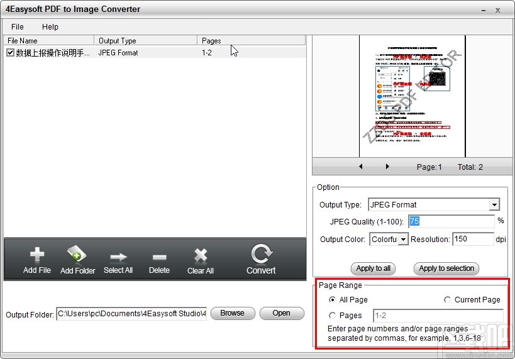
Task: Uncheck the listed PDF file checkbox
Action: 10,53
